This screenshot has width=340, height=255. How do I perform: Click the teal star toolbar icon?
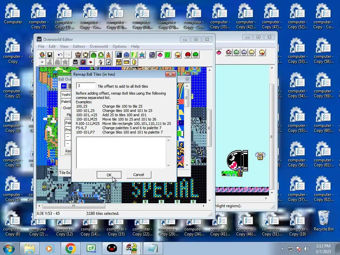pyautogui.click(x=142, y=55)
